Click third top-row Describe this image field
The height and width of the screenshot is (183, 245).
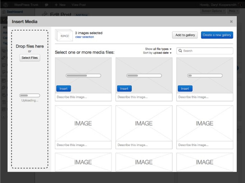click(205, 97)
